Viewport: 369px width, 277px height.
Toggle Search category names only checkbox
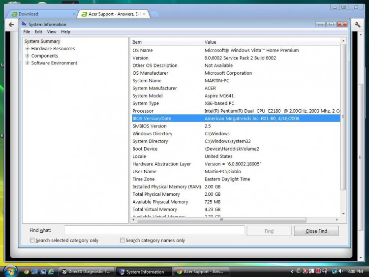pos(122,240)
